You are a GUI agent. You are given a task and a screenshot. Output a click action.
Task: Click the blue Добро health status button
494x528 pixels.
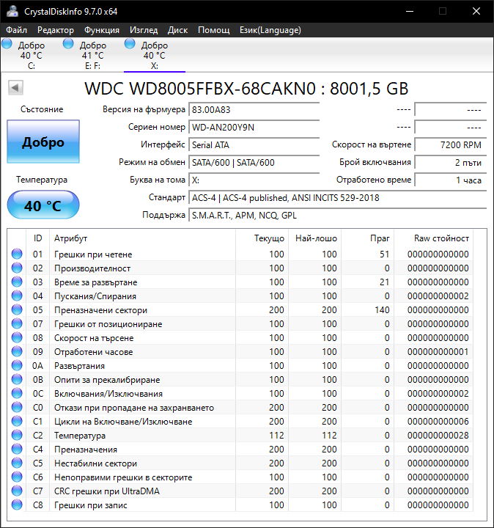point(43,142)
